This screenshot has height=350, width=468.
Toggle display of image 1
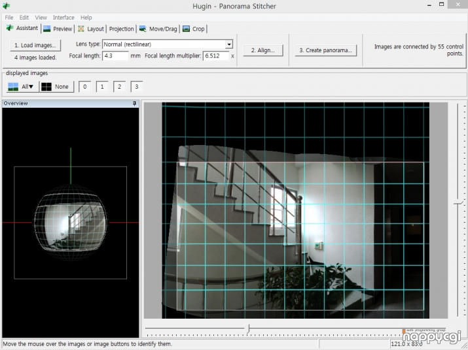(102, 87)
